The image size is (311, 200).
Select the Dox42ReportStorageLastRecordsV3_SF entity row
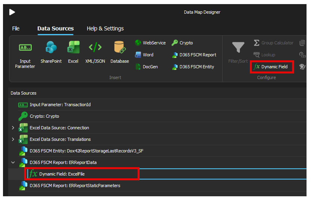157,151
